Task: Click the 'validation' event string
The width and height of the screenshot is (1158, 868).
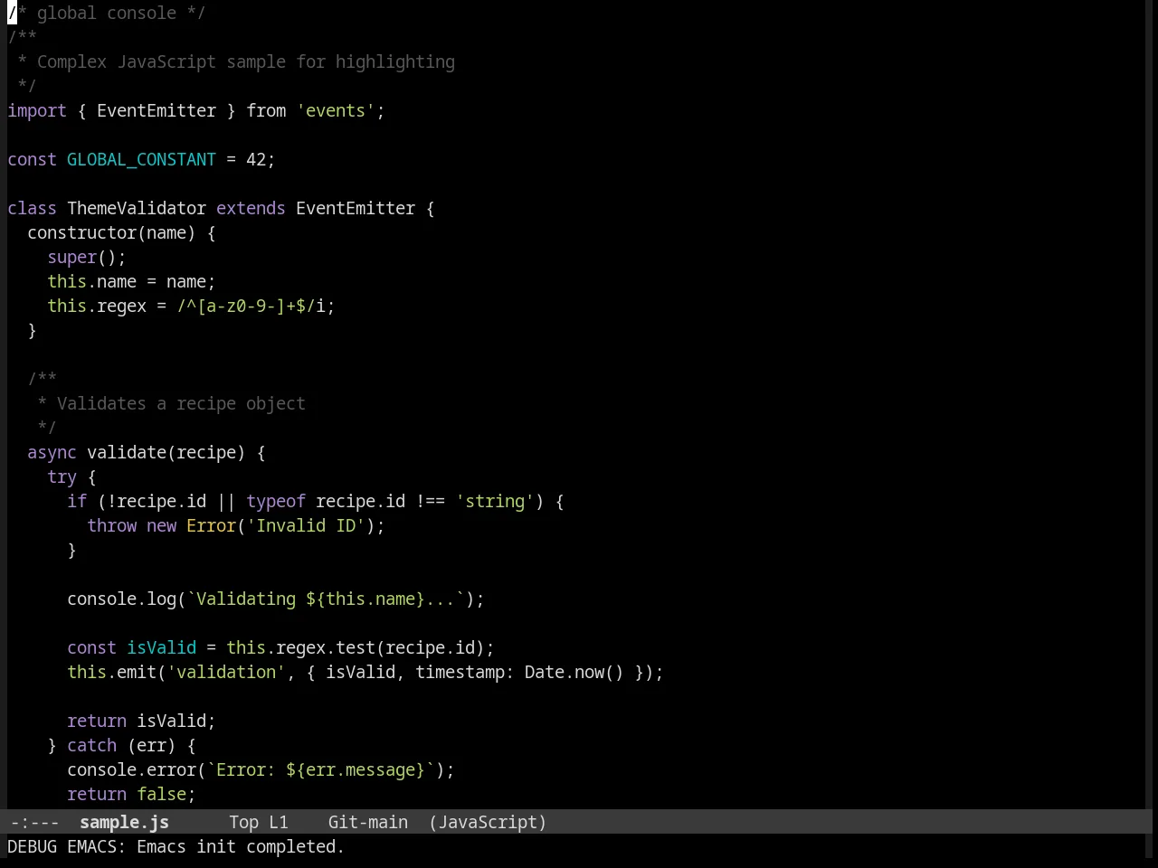Action: tap(226, 672)
